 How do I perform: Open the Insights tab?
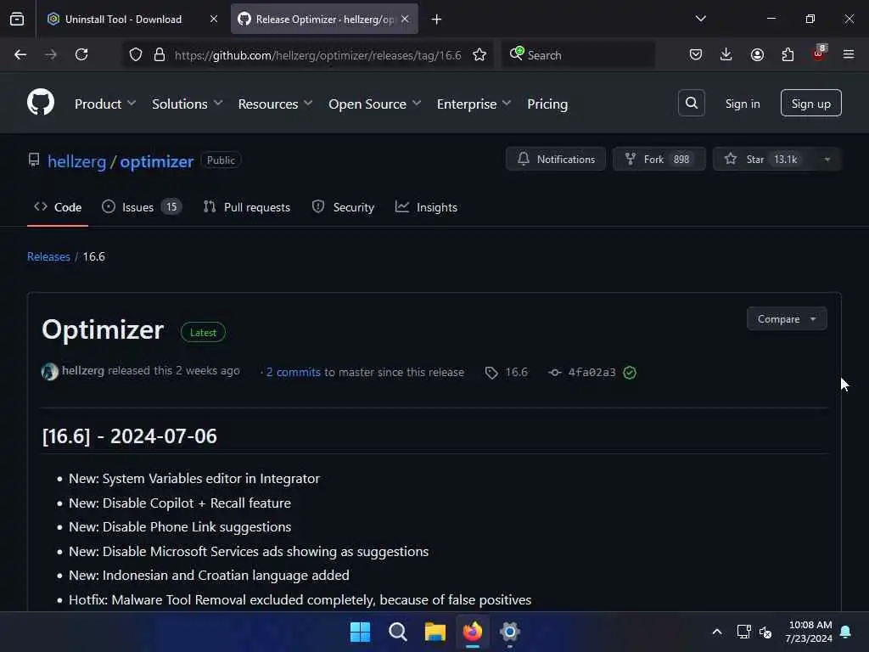pos(426,207)
